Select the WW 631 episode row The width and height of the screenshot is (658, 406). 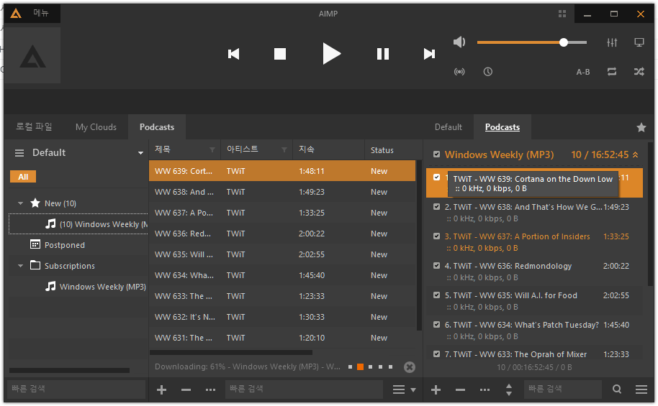pyautogui.click(x=282, y=338)
